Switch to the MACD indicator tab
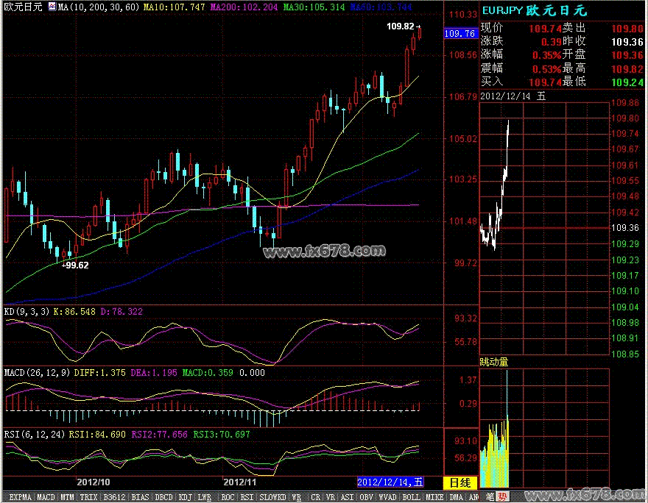This screenshot has height=503, width=648. tap(46, 497)
